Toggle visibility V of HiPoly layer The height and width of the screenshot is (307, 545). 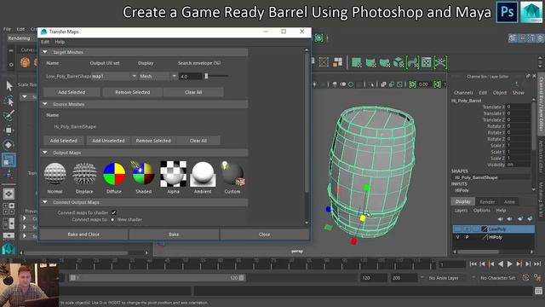[458, 237]
